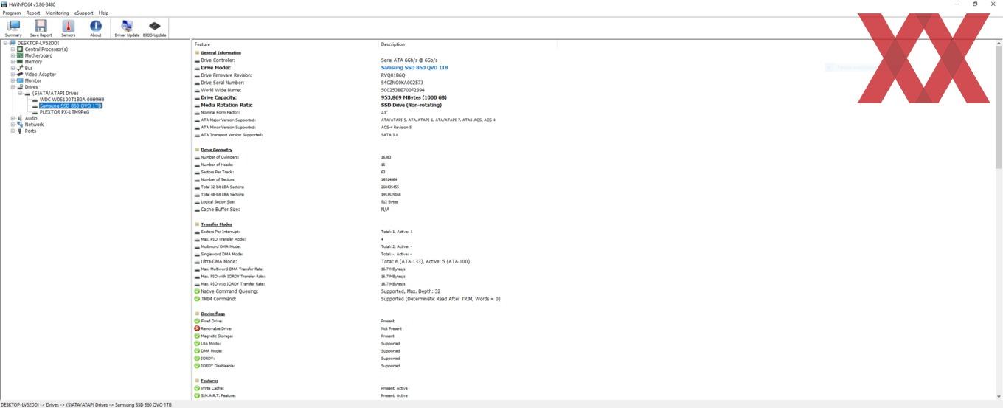This screenshot has width=1003, height=408.
Task: Select the Monitor icon in tree
Action: click(20, 80)
